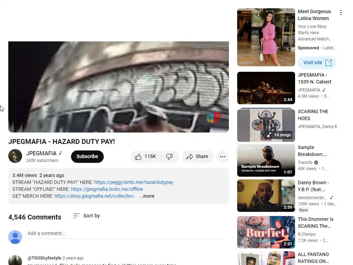Subscribe to the JPEGMAFIA channel

click(x=87, y=156)
